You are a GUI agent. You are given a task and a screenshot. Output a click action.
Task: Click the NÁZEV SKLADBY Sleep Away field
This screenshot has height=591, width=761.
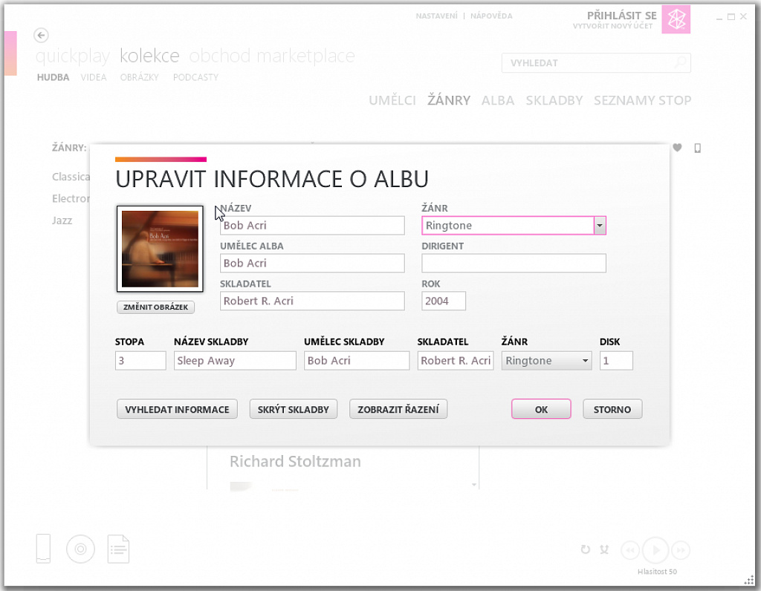235,361
